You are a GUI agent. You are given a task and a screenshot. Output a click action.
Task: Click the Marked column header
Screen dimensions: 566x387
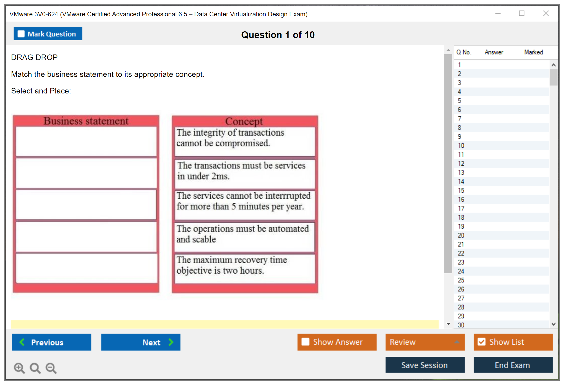point(533,52)
